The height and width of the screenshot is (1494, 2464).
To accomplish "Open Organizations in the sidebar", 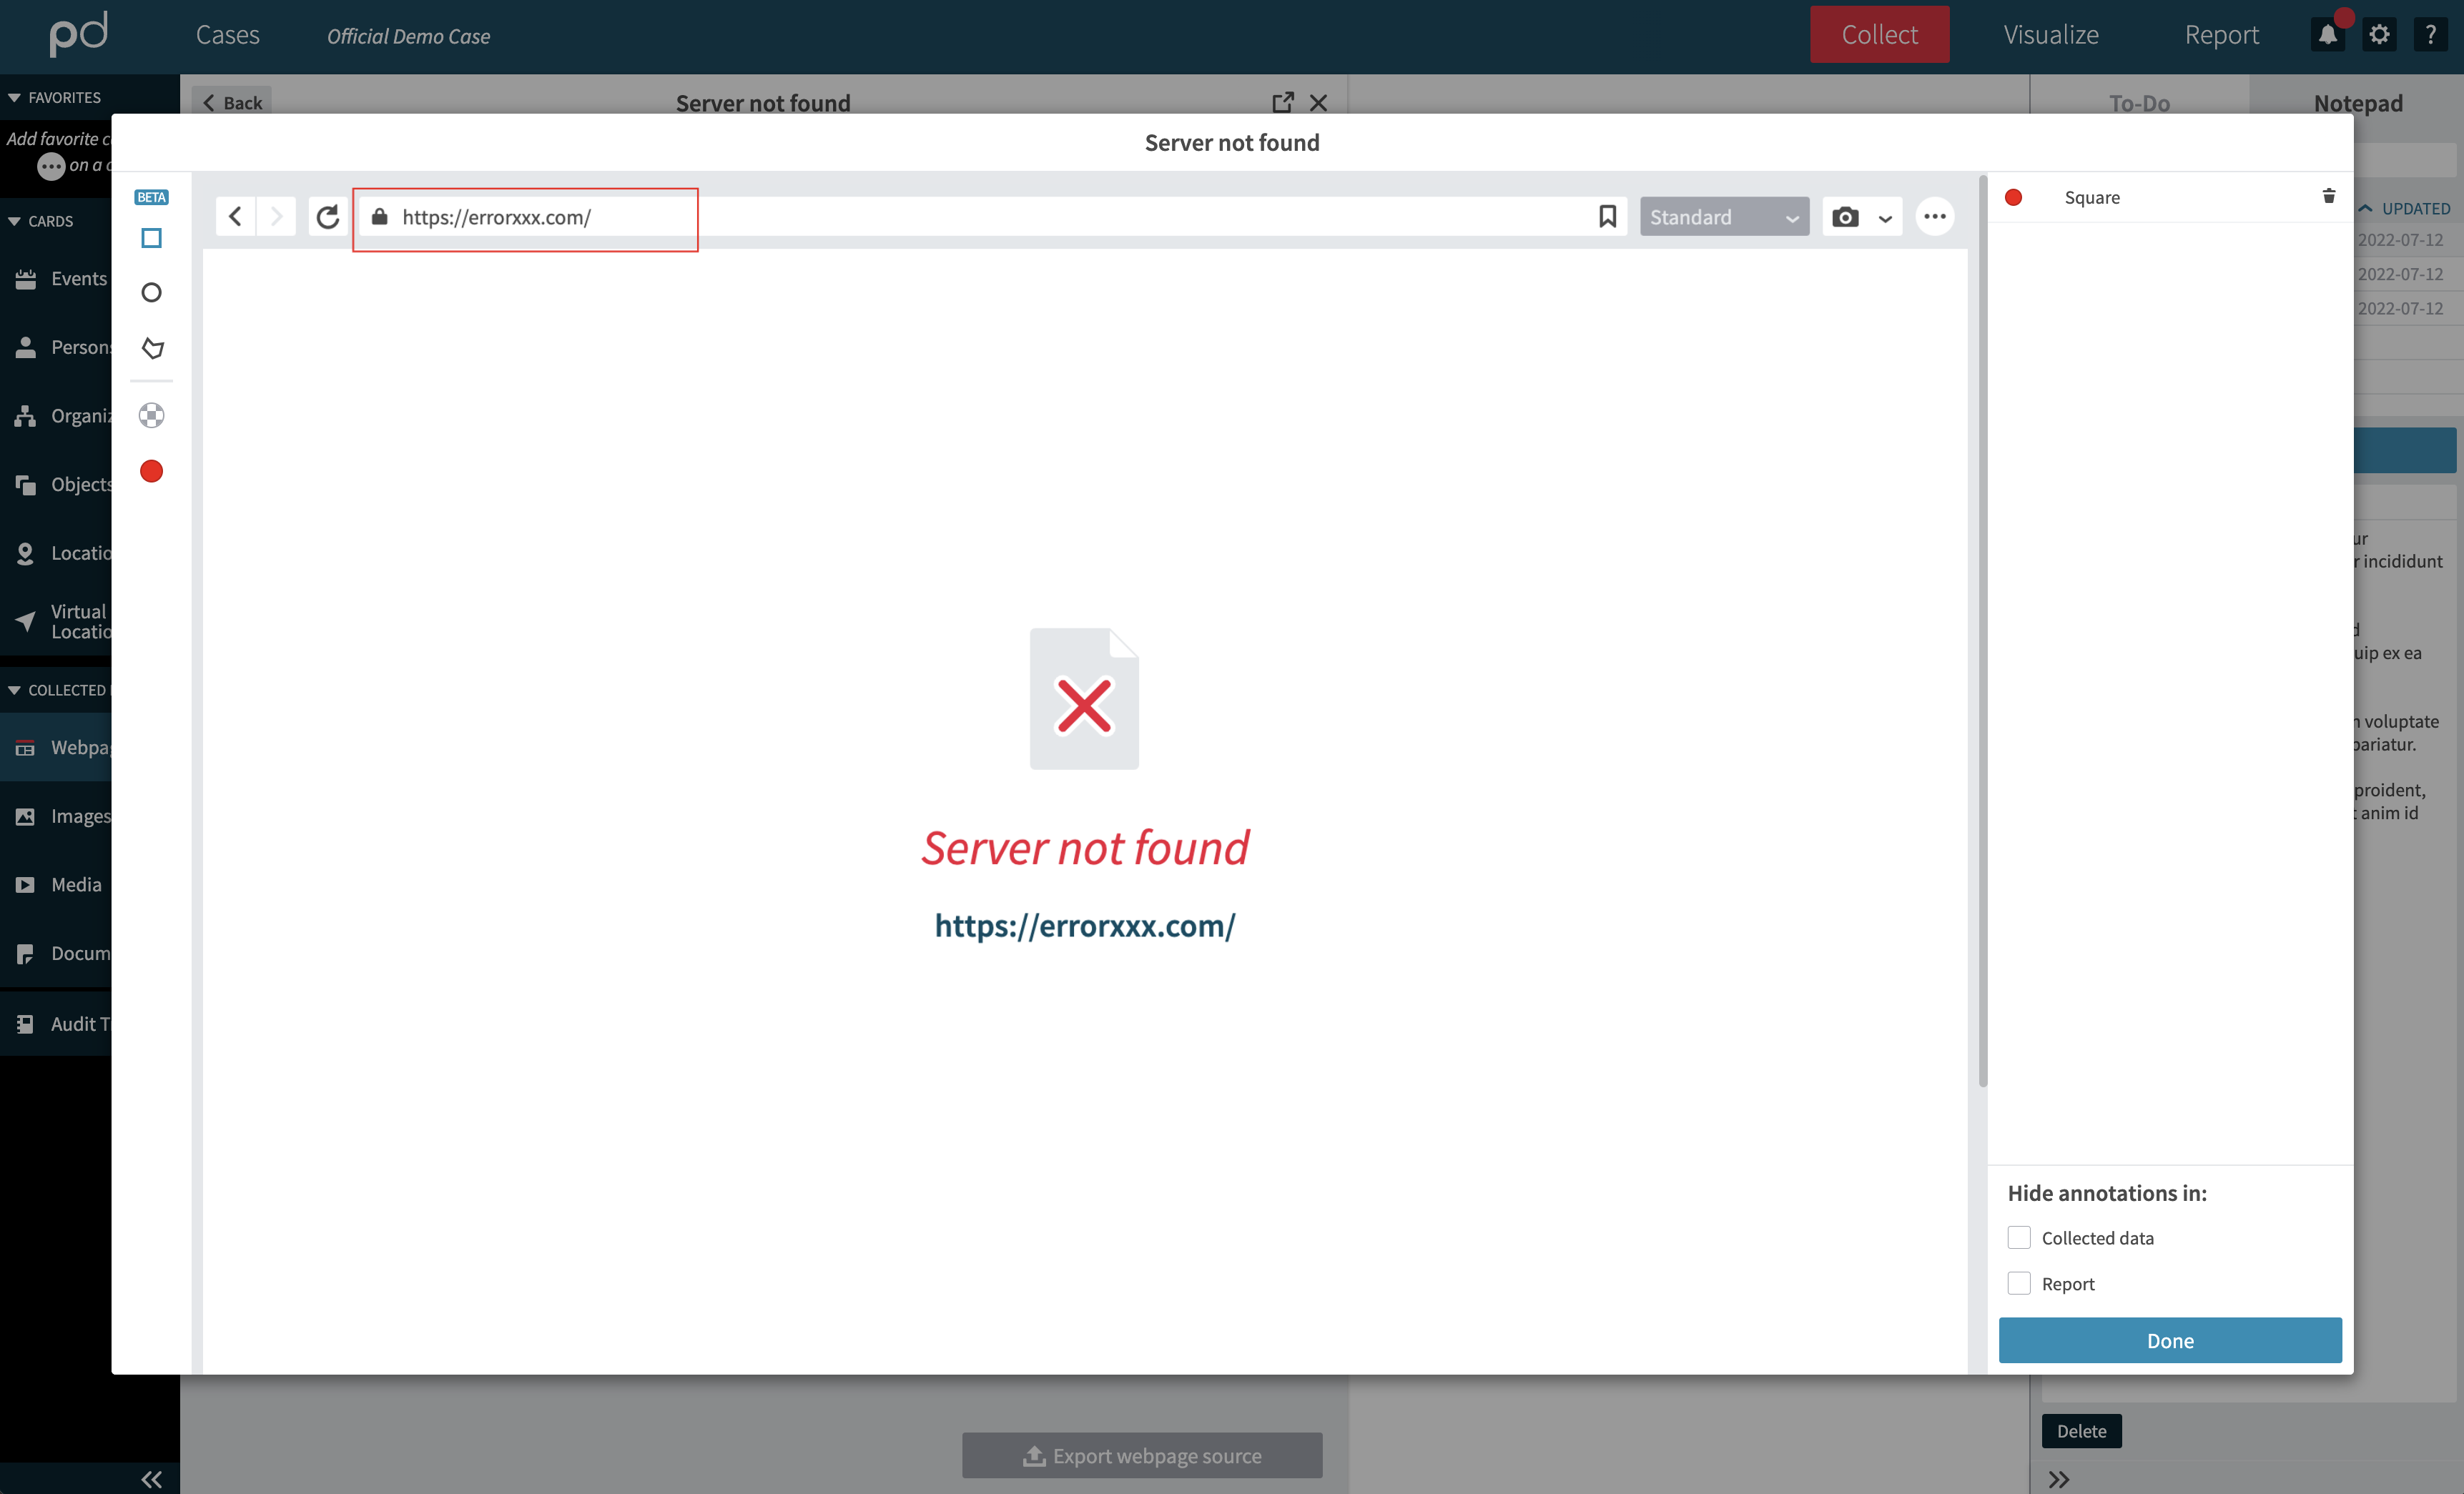I will (56, 416).
